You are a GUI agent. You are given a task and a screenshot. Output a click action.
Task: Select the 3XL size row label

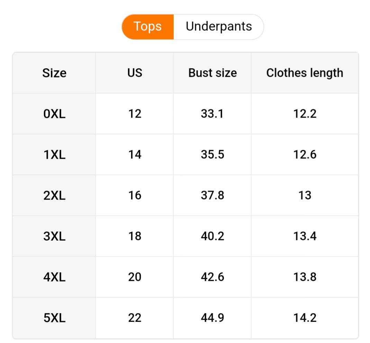54,236
